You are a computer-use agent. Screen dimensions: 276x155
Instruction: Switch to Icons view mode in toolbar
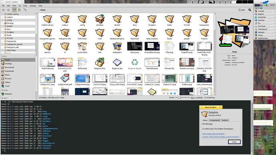(14, 10)
